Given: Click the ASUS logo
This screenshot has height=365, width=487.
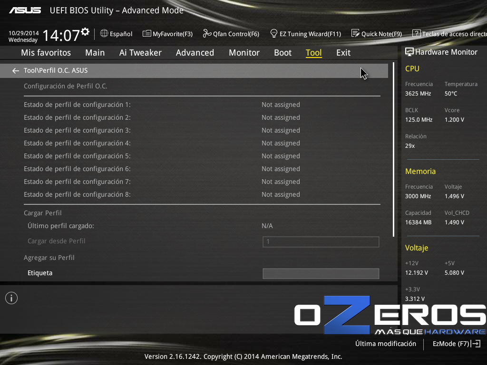Looking at the screenshot, I should click(x=25, y=10).
